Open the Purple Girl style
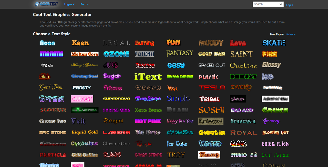328x167 pixels. 116,110
